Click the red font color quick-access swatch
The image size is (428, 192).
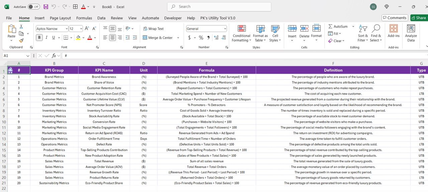click(83, 7)
